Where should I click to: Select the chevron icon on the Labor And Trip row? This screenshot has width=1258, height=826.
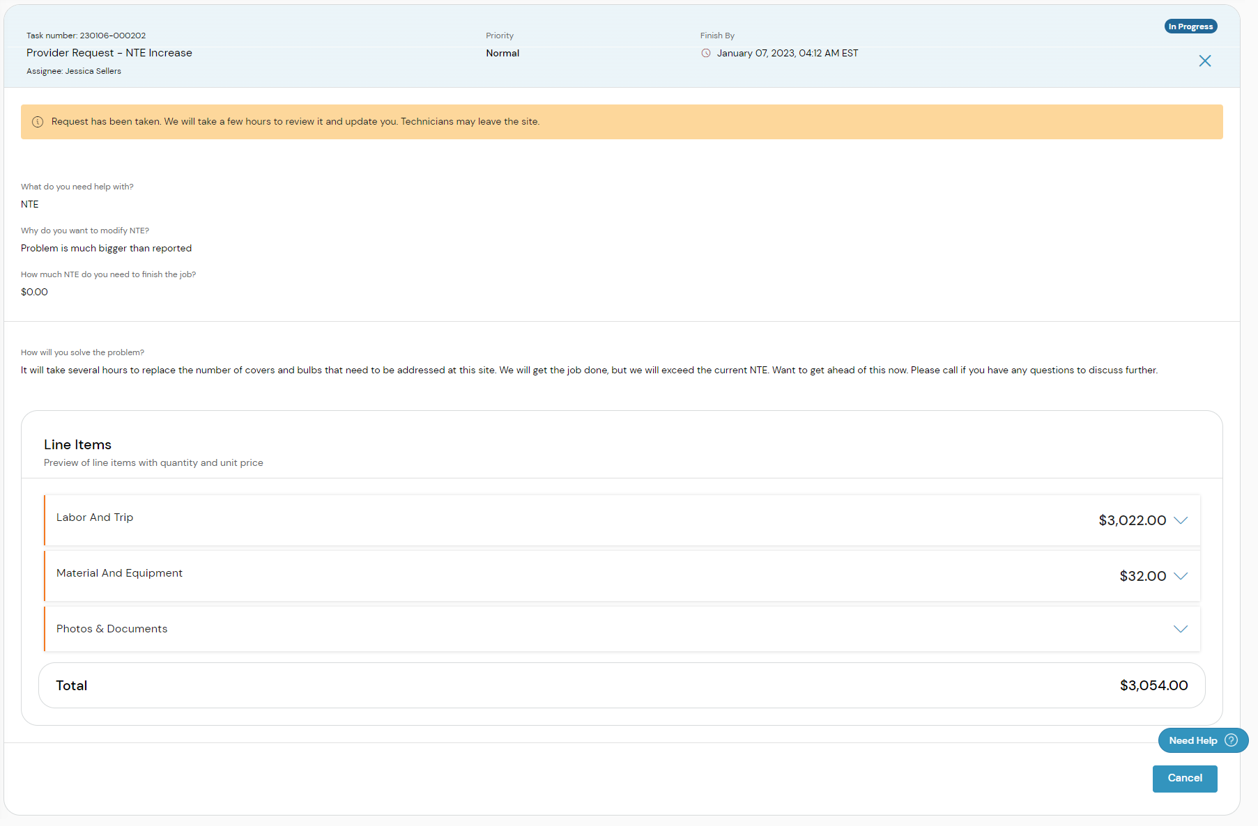[x=1181, y=520]
